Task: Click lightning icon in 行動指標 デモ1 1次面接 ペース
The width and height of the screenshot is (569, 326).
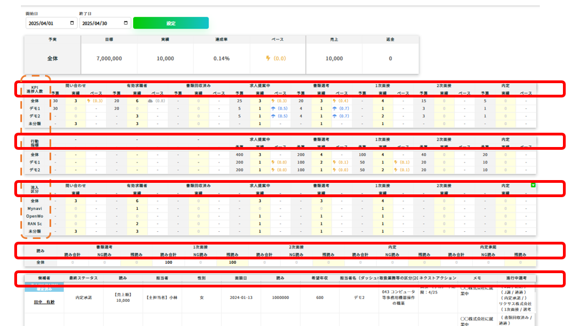Action: [x=396, y=162]
